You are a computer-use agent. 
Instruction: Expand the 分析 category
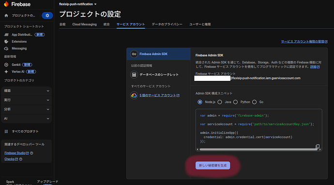pos(27,109)
